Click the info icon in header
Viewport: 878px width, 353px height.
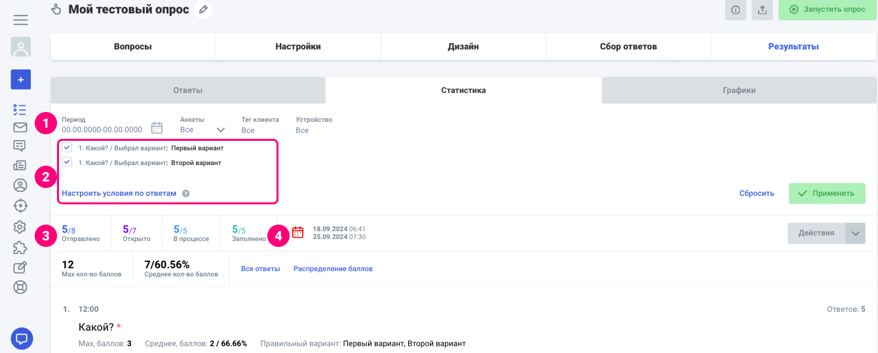[735, 10]
